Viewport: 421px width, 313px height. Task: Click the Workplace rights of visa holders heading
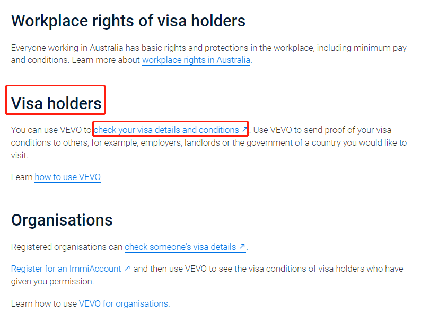coord(128,21)
